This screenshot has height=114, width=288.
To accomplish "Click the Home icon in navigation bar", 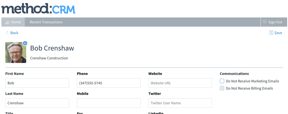I will 7,22.
